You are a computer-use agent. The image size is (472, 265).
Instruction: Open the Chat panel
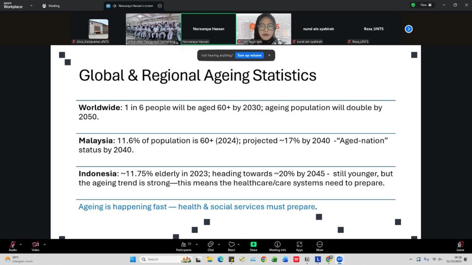[x=211, y=245]
